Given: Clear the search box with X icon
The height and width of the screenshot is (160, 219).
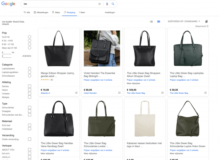Looking at the screenshot, I should [100, 4].
